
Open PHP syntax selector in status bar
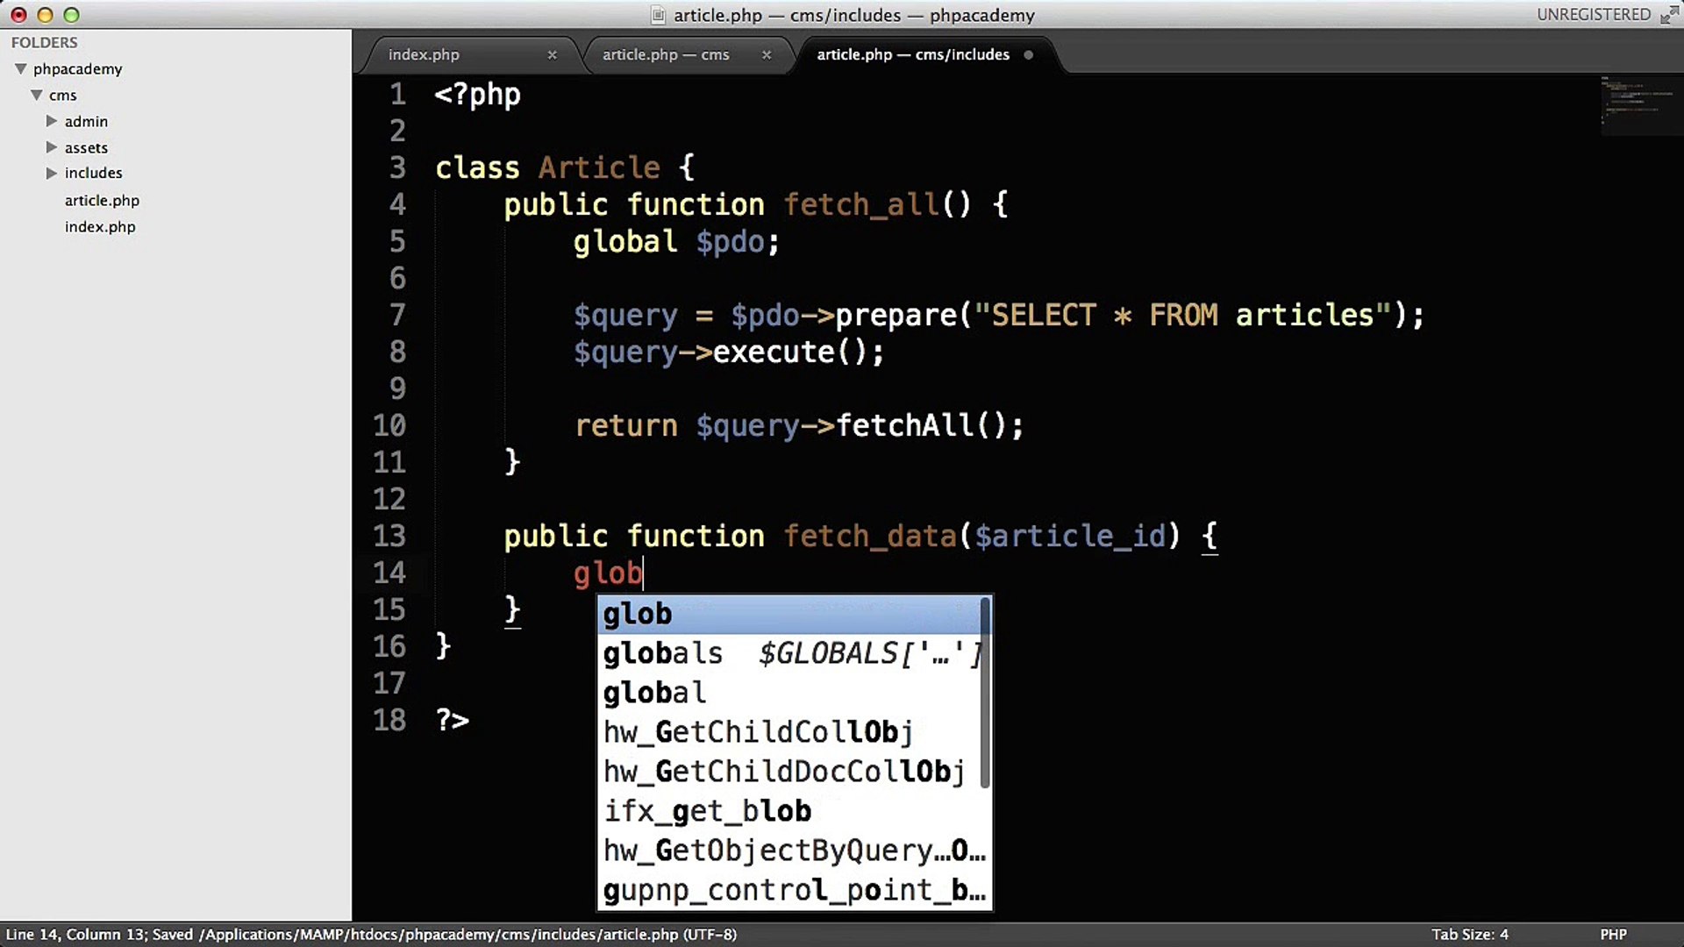(1613, 935)
